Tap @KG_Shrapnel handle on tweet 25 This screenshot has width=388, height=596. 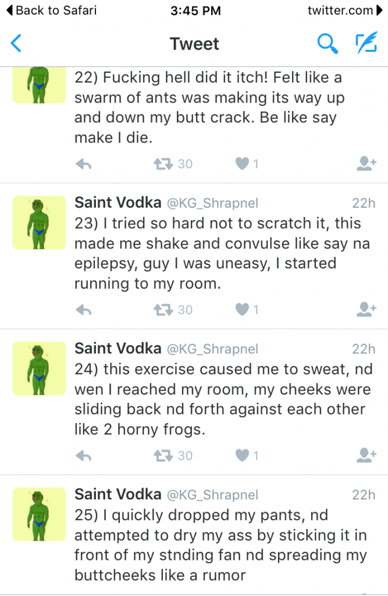click(212, 495)
